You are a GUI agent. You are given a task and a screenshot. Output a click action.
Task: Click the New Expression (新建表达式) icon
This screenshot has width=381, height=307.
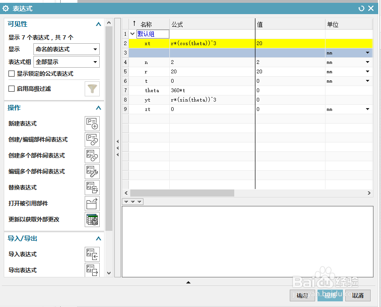click(92, 124)
